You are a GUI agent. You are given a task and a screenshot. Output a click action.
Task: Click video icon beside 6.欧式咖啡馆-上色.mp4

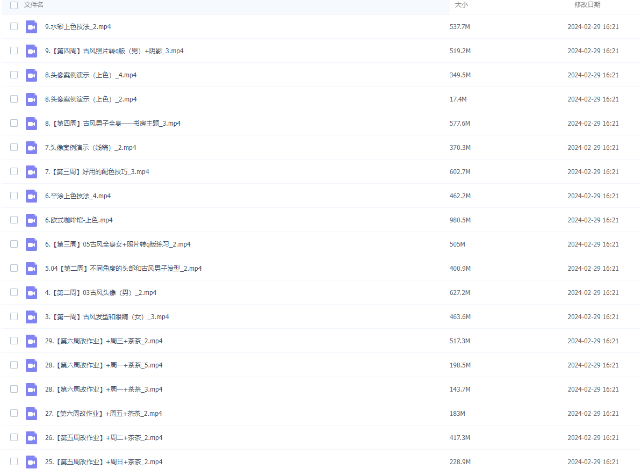31,220
